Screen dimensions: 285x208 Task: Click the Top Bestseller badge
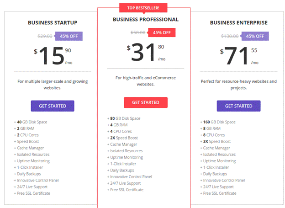(143, 8)
